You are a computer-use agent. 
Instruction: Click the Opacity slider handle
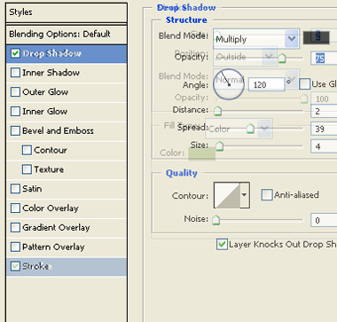(x=282, y=58)
